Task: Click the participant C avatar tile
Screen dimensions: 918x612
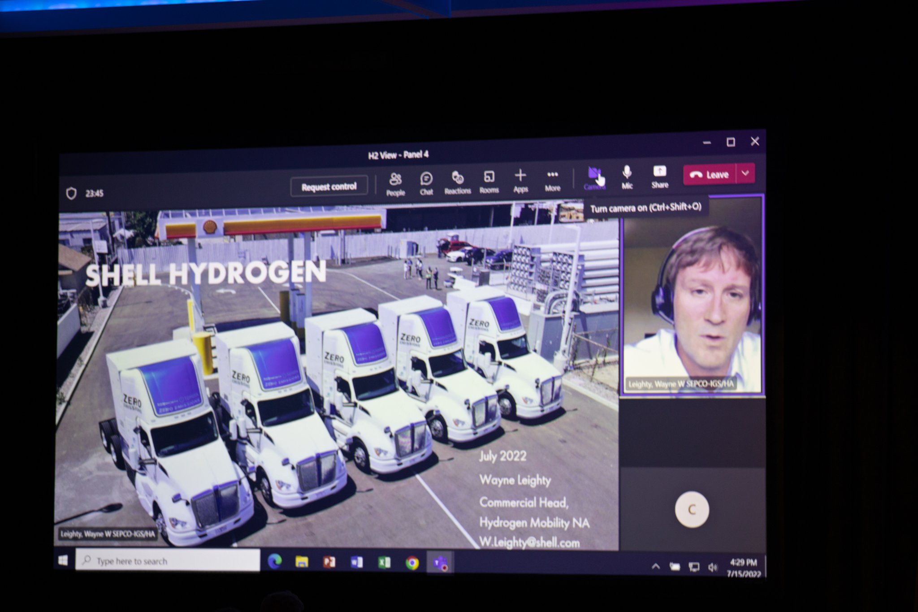Action: (x=692, y=510)
